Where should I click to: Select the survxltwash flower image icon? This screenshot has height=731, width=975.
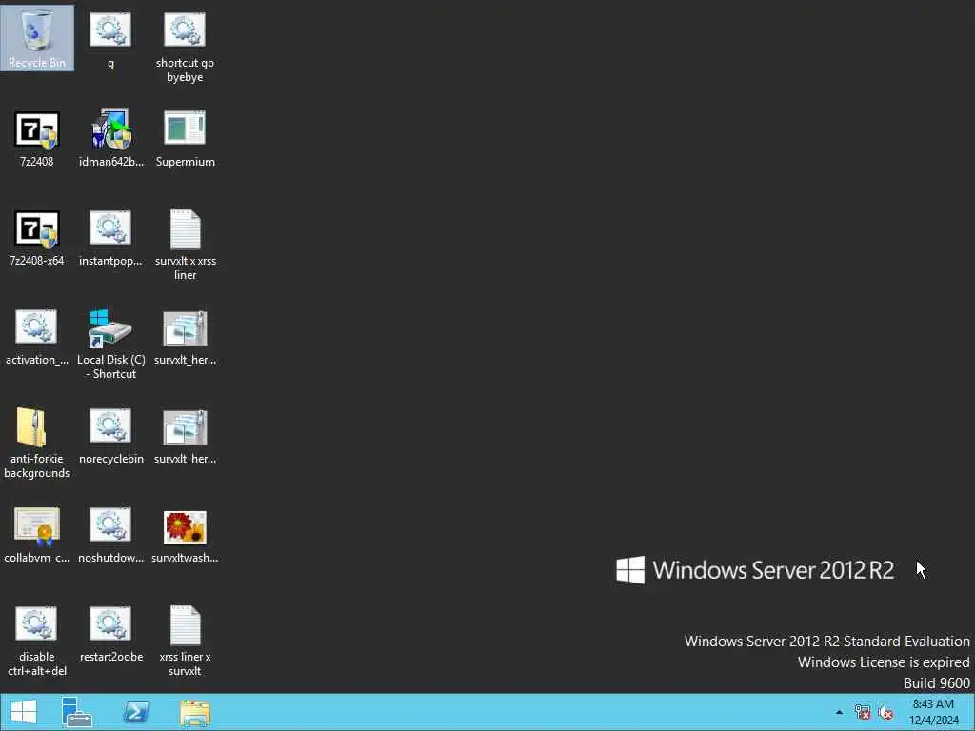coord(185,536)
